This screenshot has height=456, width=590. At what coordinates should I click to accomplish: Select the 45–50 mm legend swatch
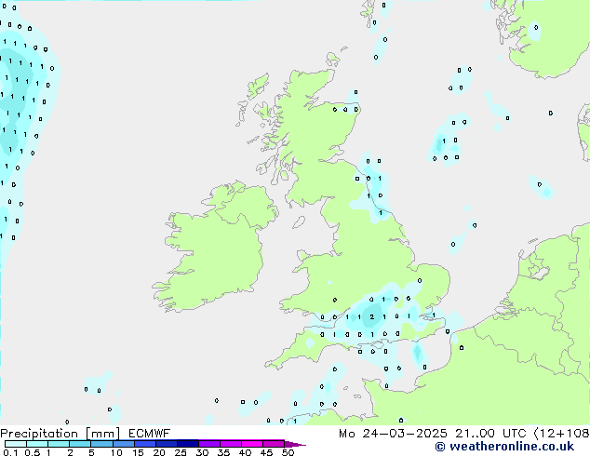(x=274, y=444)
